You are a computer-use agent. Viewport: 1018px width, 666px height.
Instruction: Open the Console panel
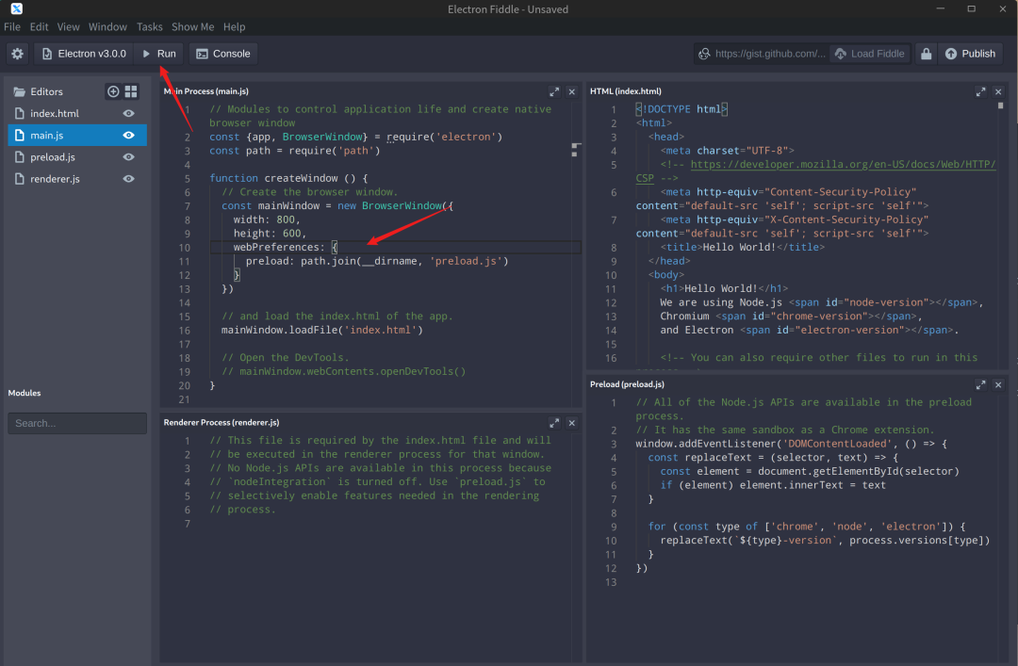coord(222,54)
